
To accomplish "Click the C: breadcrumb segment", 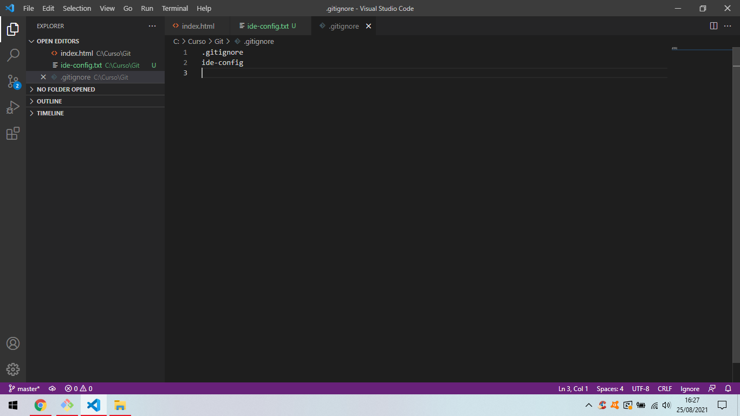I will [176, 41].
